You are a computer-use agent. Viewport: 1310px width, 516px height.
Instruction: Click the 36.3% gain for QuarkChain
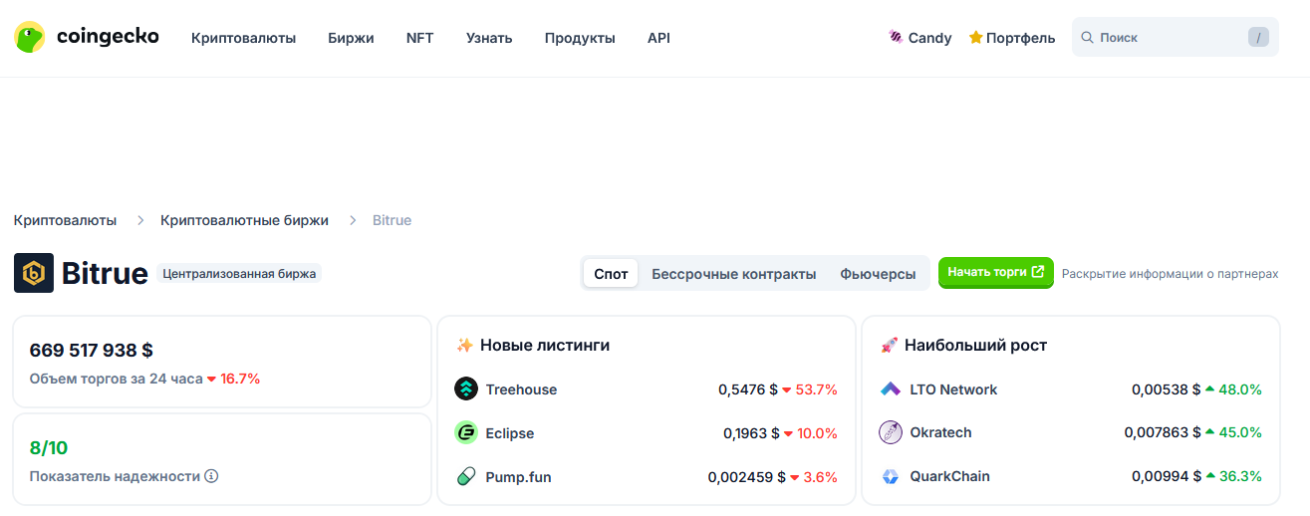1240,476
